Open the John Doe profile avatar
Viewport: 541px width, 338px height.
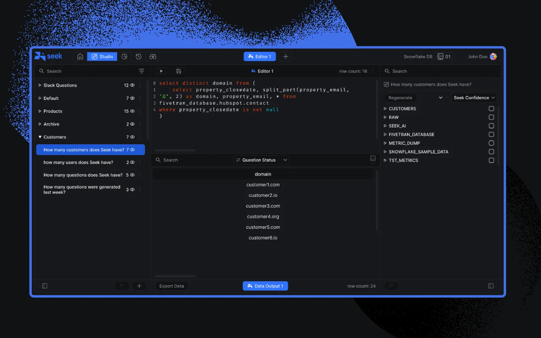point(493,57)
